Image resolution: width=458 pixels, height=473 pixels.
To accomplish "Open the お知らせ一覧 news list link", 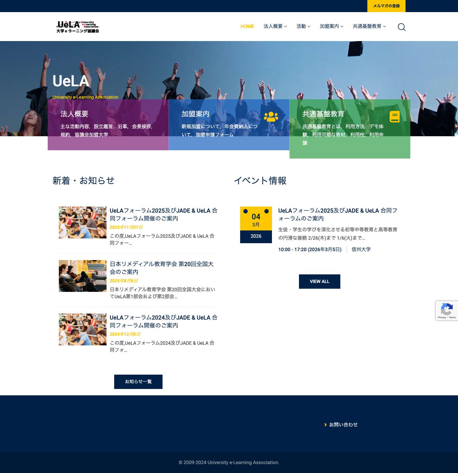I will click(138, 382).
